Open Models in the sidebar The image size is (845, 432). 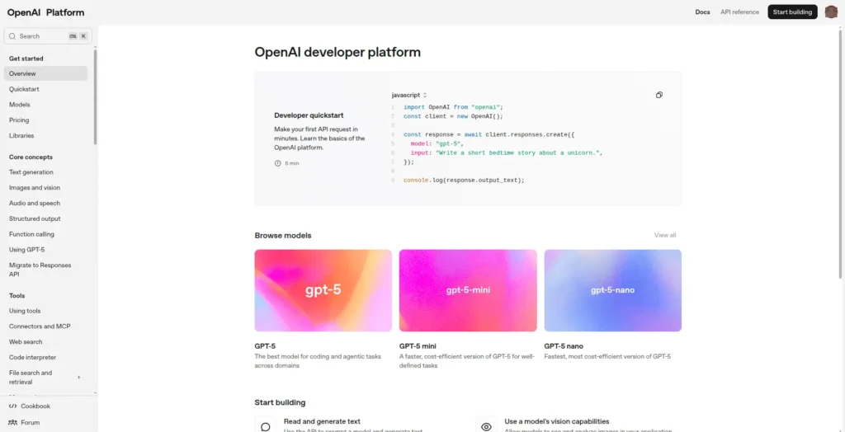click(20, 105)
